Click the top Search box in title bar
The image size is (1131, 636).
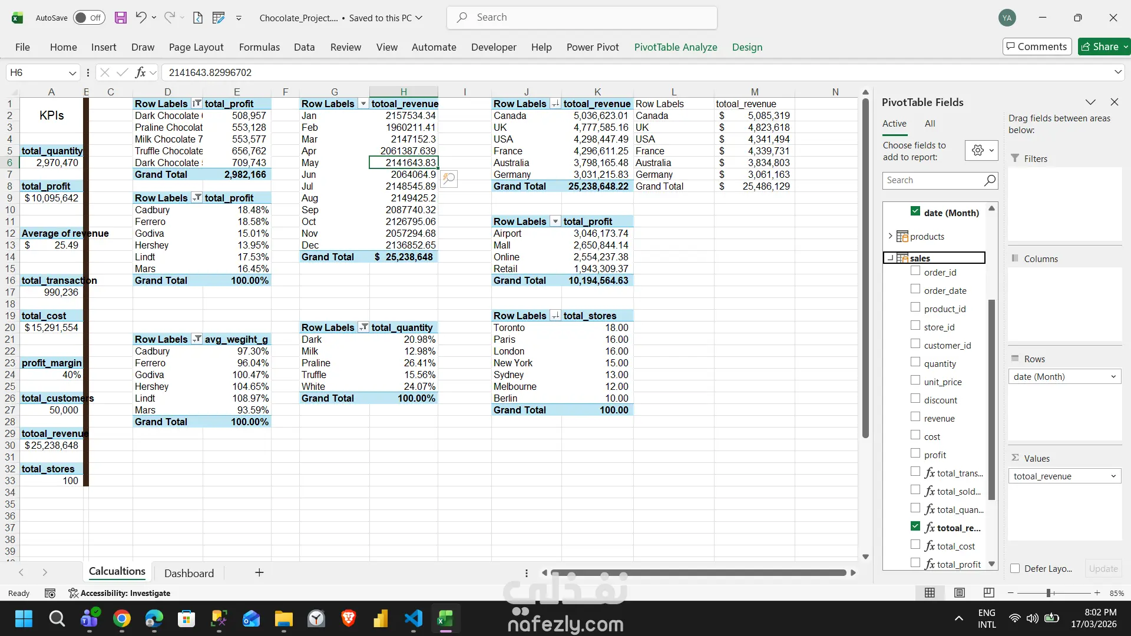click(582, 18)
